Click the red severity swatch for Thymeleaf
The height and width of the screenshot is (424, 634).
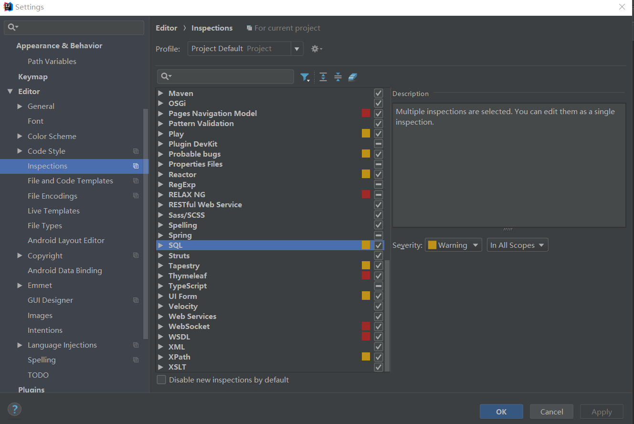(x=366, y=276)
